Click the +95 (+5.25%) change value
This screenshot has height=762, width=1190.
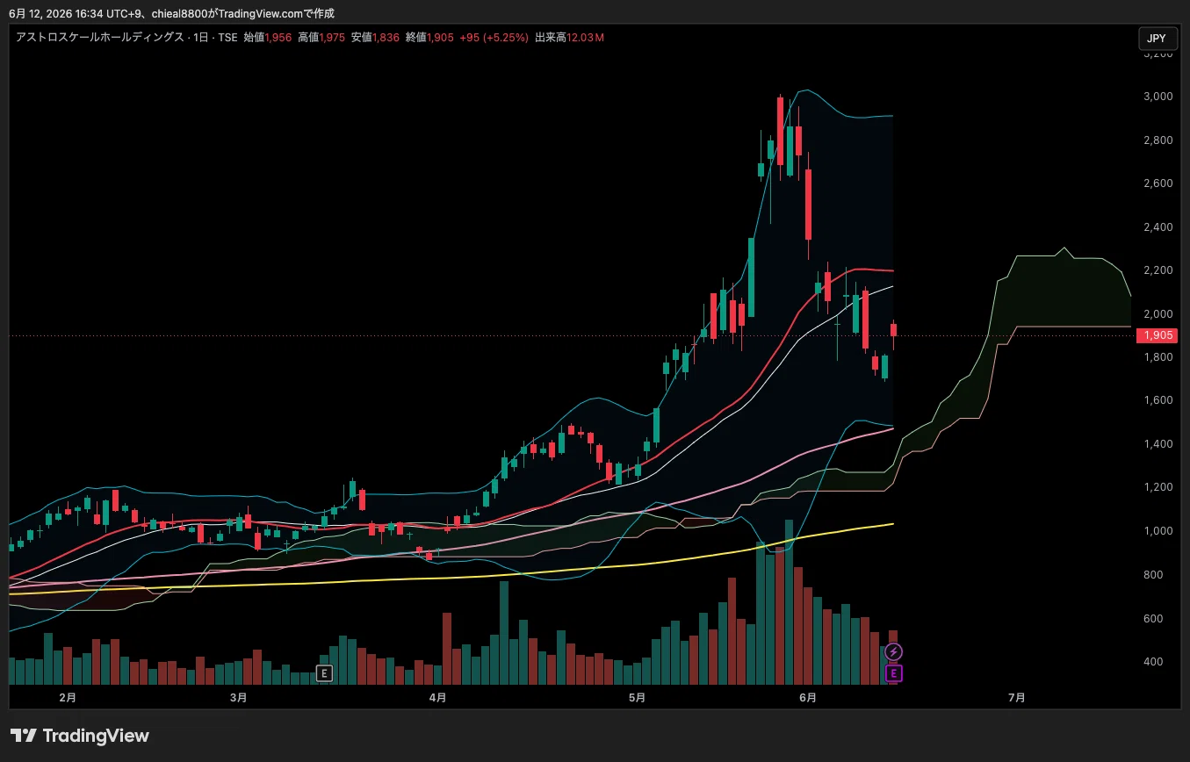[x=494, y=38]
